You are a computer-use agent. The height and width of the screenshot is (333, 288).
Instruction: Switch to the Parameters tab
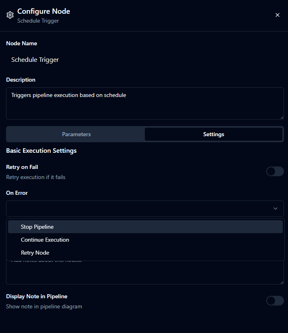click(x=76, y=134)
